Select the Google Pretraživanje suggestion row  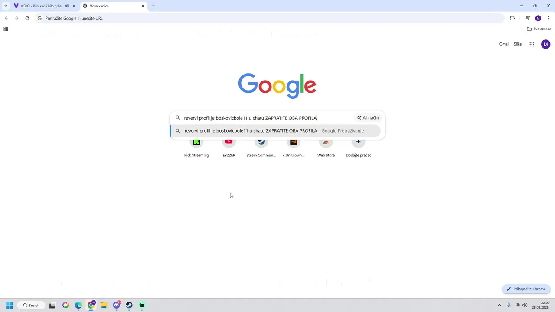click(275, 131)
